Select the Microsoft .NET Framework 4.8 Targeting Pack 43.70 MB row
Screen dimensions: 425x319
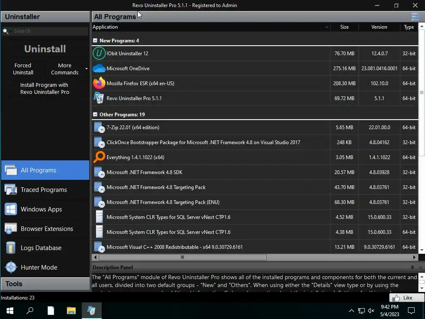(255, 187)
